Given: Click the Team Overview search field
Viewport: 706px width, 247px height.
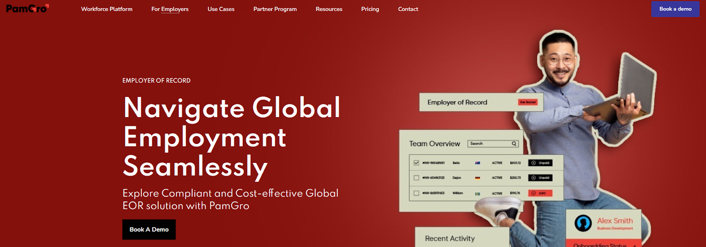Looking at the screenshot, I should point(489,144).
